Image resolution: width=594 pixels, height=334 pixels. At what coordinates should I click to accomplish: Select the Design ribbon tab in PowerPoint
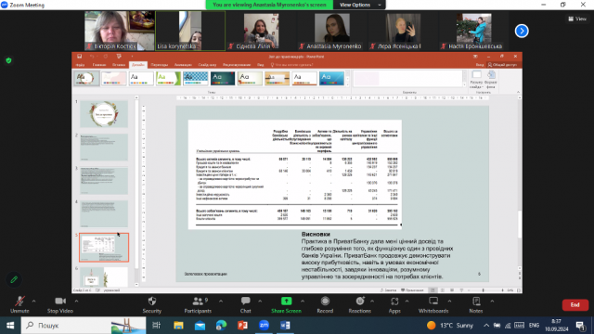click(x=138, y=65)
